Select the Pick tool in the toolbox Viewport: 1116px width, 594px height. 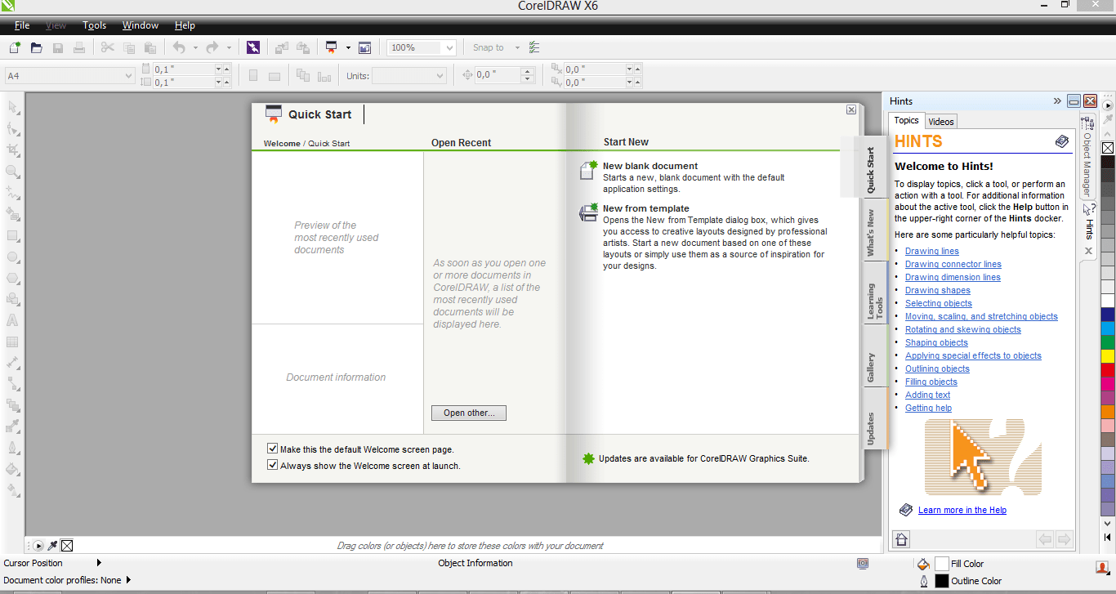[x=13, y=108]
